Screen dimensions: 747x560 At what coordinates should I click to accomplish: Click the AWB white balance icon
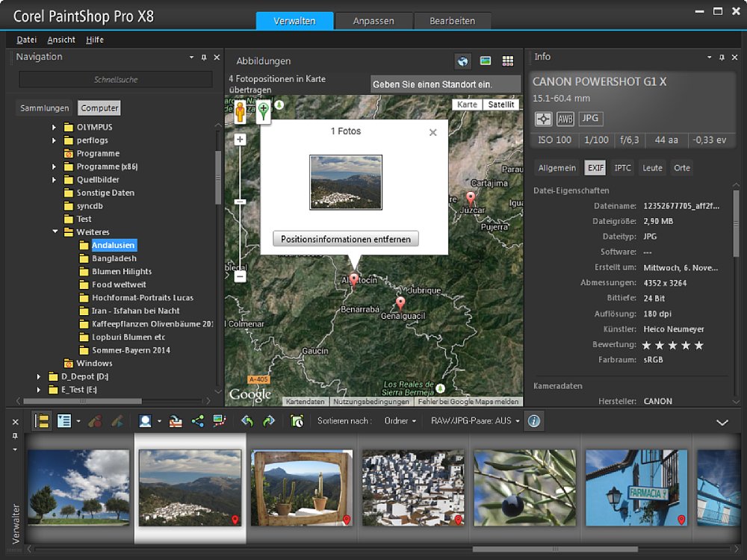point(565,119)
